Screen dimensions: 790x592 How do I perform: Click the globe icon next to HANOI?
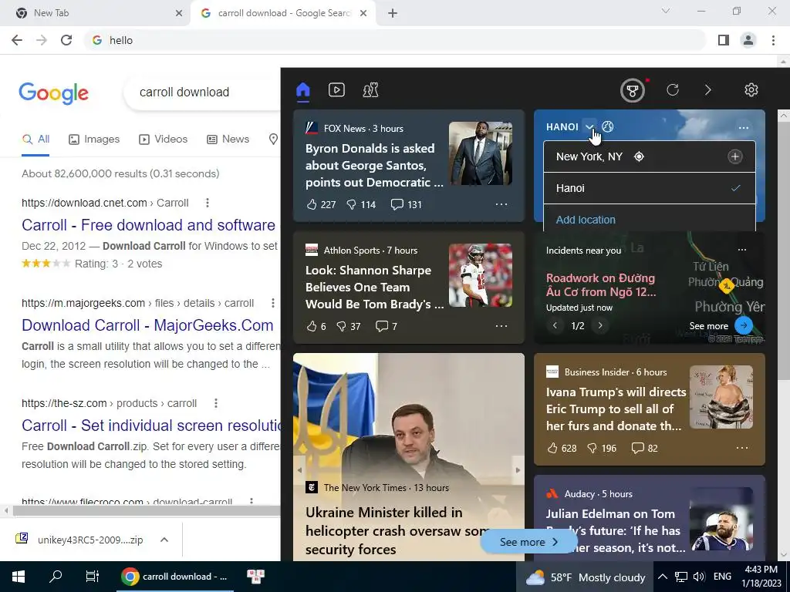(x=608, y=127)
